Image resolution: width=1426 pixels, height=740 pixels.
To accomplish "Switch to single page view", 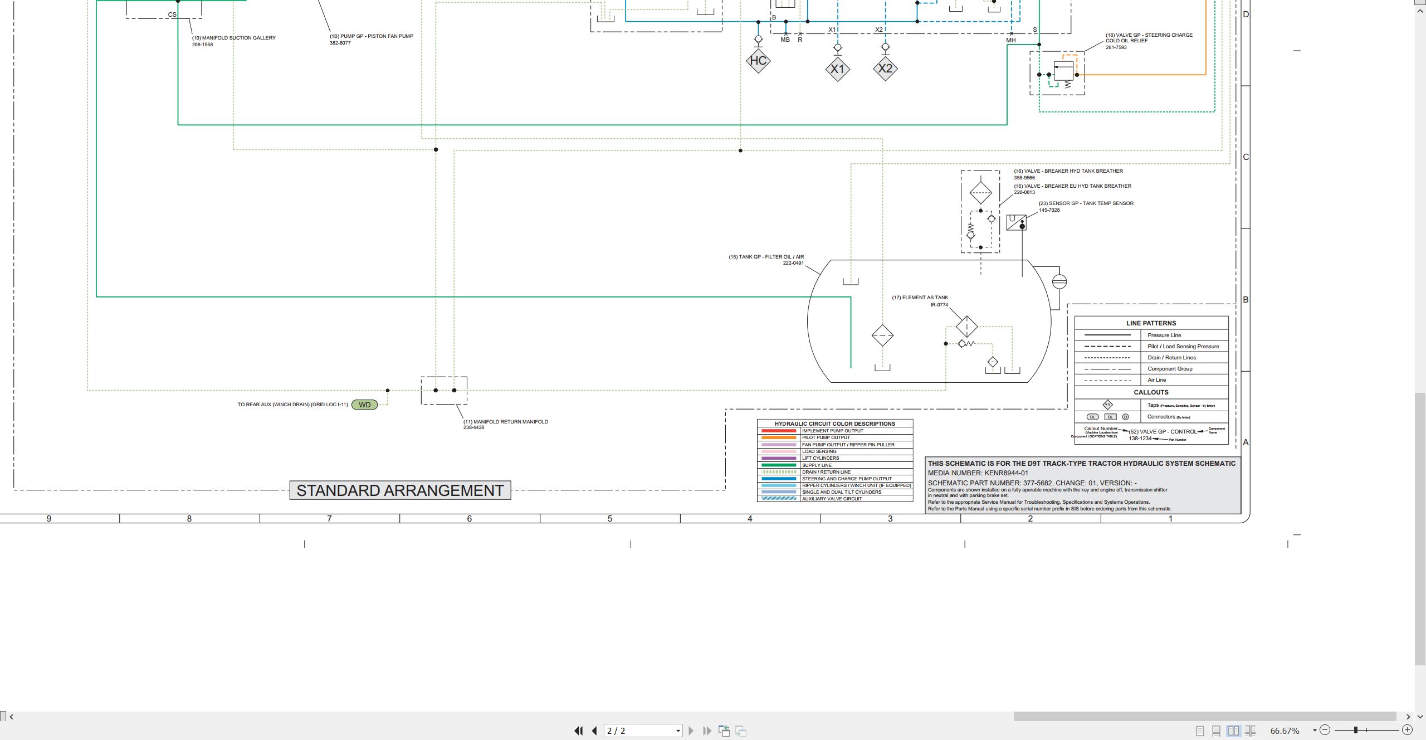I will 1200,731.
